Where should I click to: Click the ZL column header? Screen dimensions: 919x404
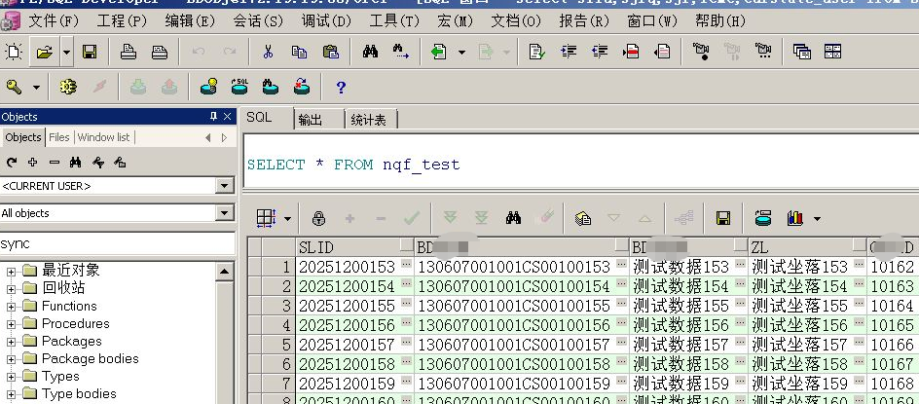pos(808,247)
